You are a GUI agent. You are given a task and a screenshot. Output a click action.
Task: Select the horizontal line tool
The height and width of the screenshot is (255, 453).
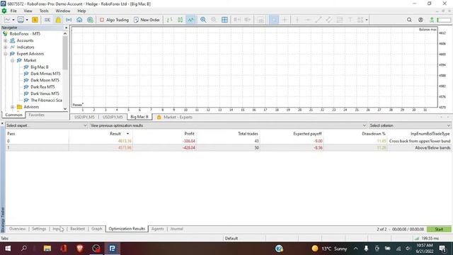pyautogui.click(x=308, y=20)
